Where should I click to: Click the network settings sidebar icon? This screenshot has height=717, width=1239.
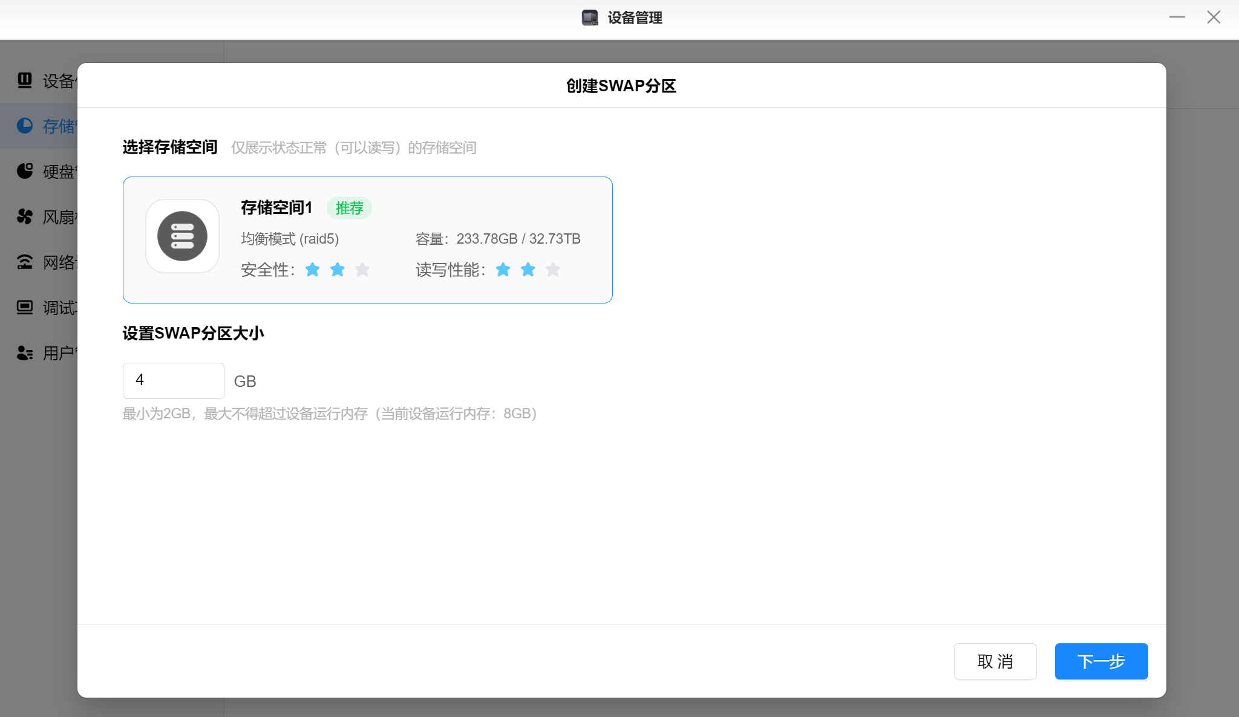[x=25, y=262]
